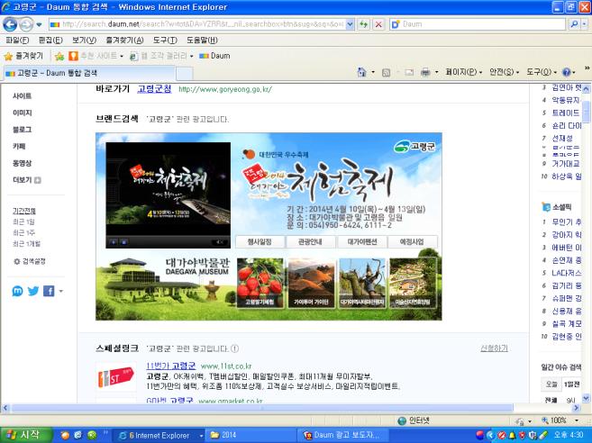592x443 pixels.
Task: Click the add to favorites bar icon
Action: pos(59,57)
